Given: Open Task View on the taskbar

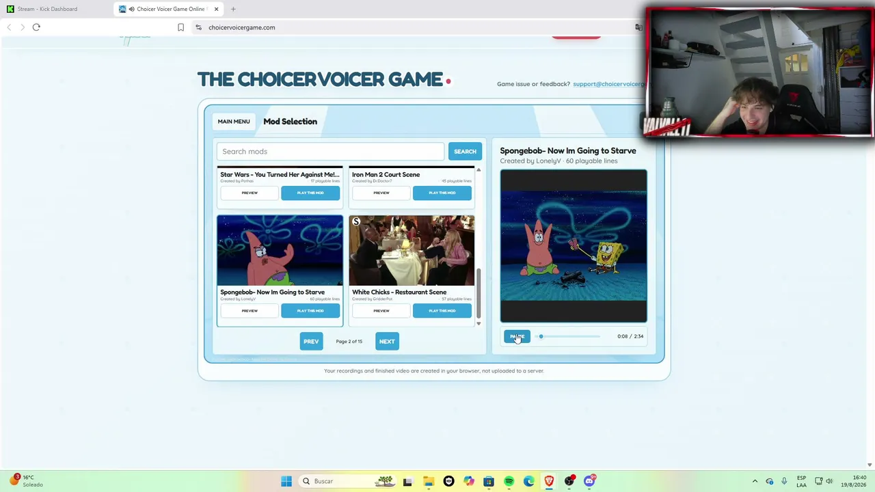Looking at the screenshot, I should pos(408,481).
